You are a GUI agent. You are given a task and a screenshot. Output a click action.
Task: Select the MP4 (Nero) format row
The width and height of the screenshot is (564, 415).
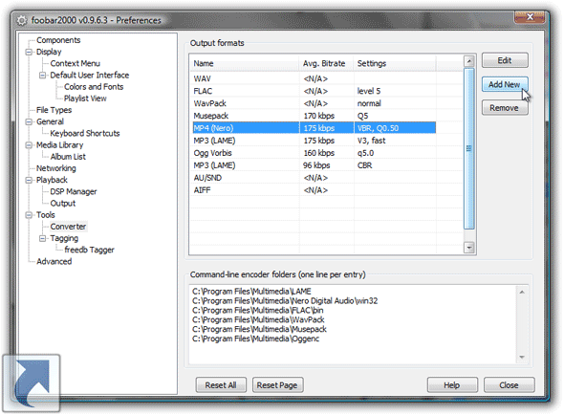tap(313, 128)
